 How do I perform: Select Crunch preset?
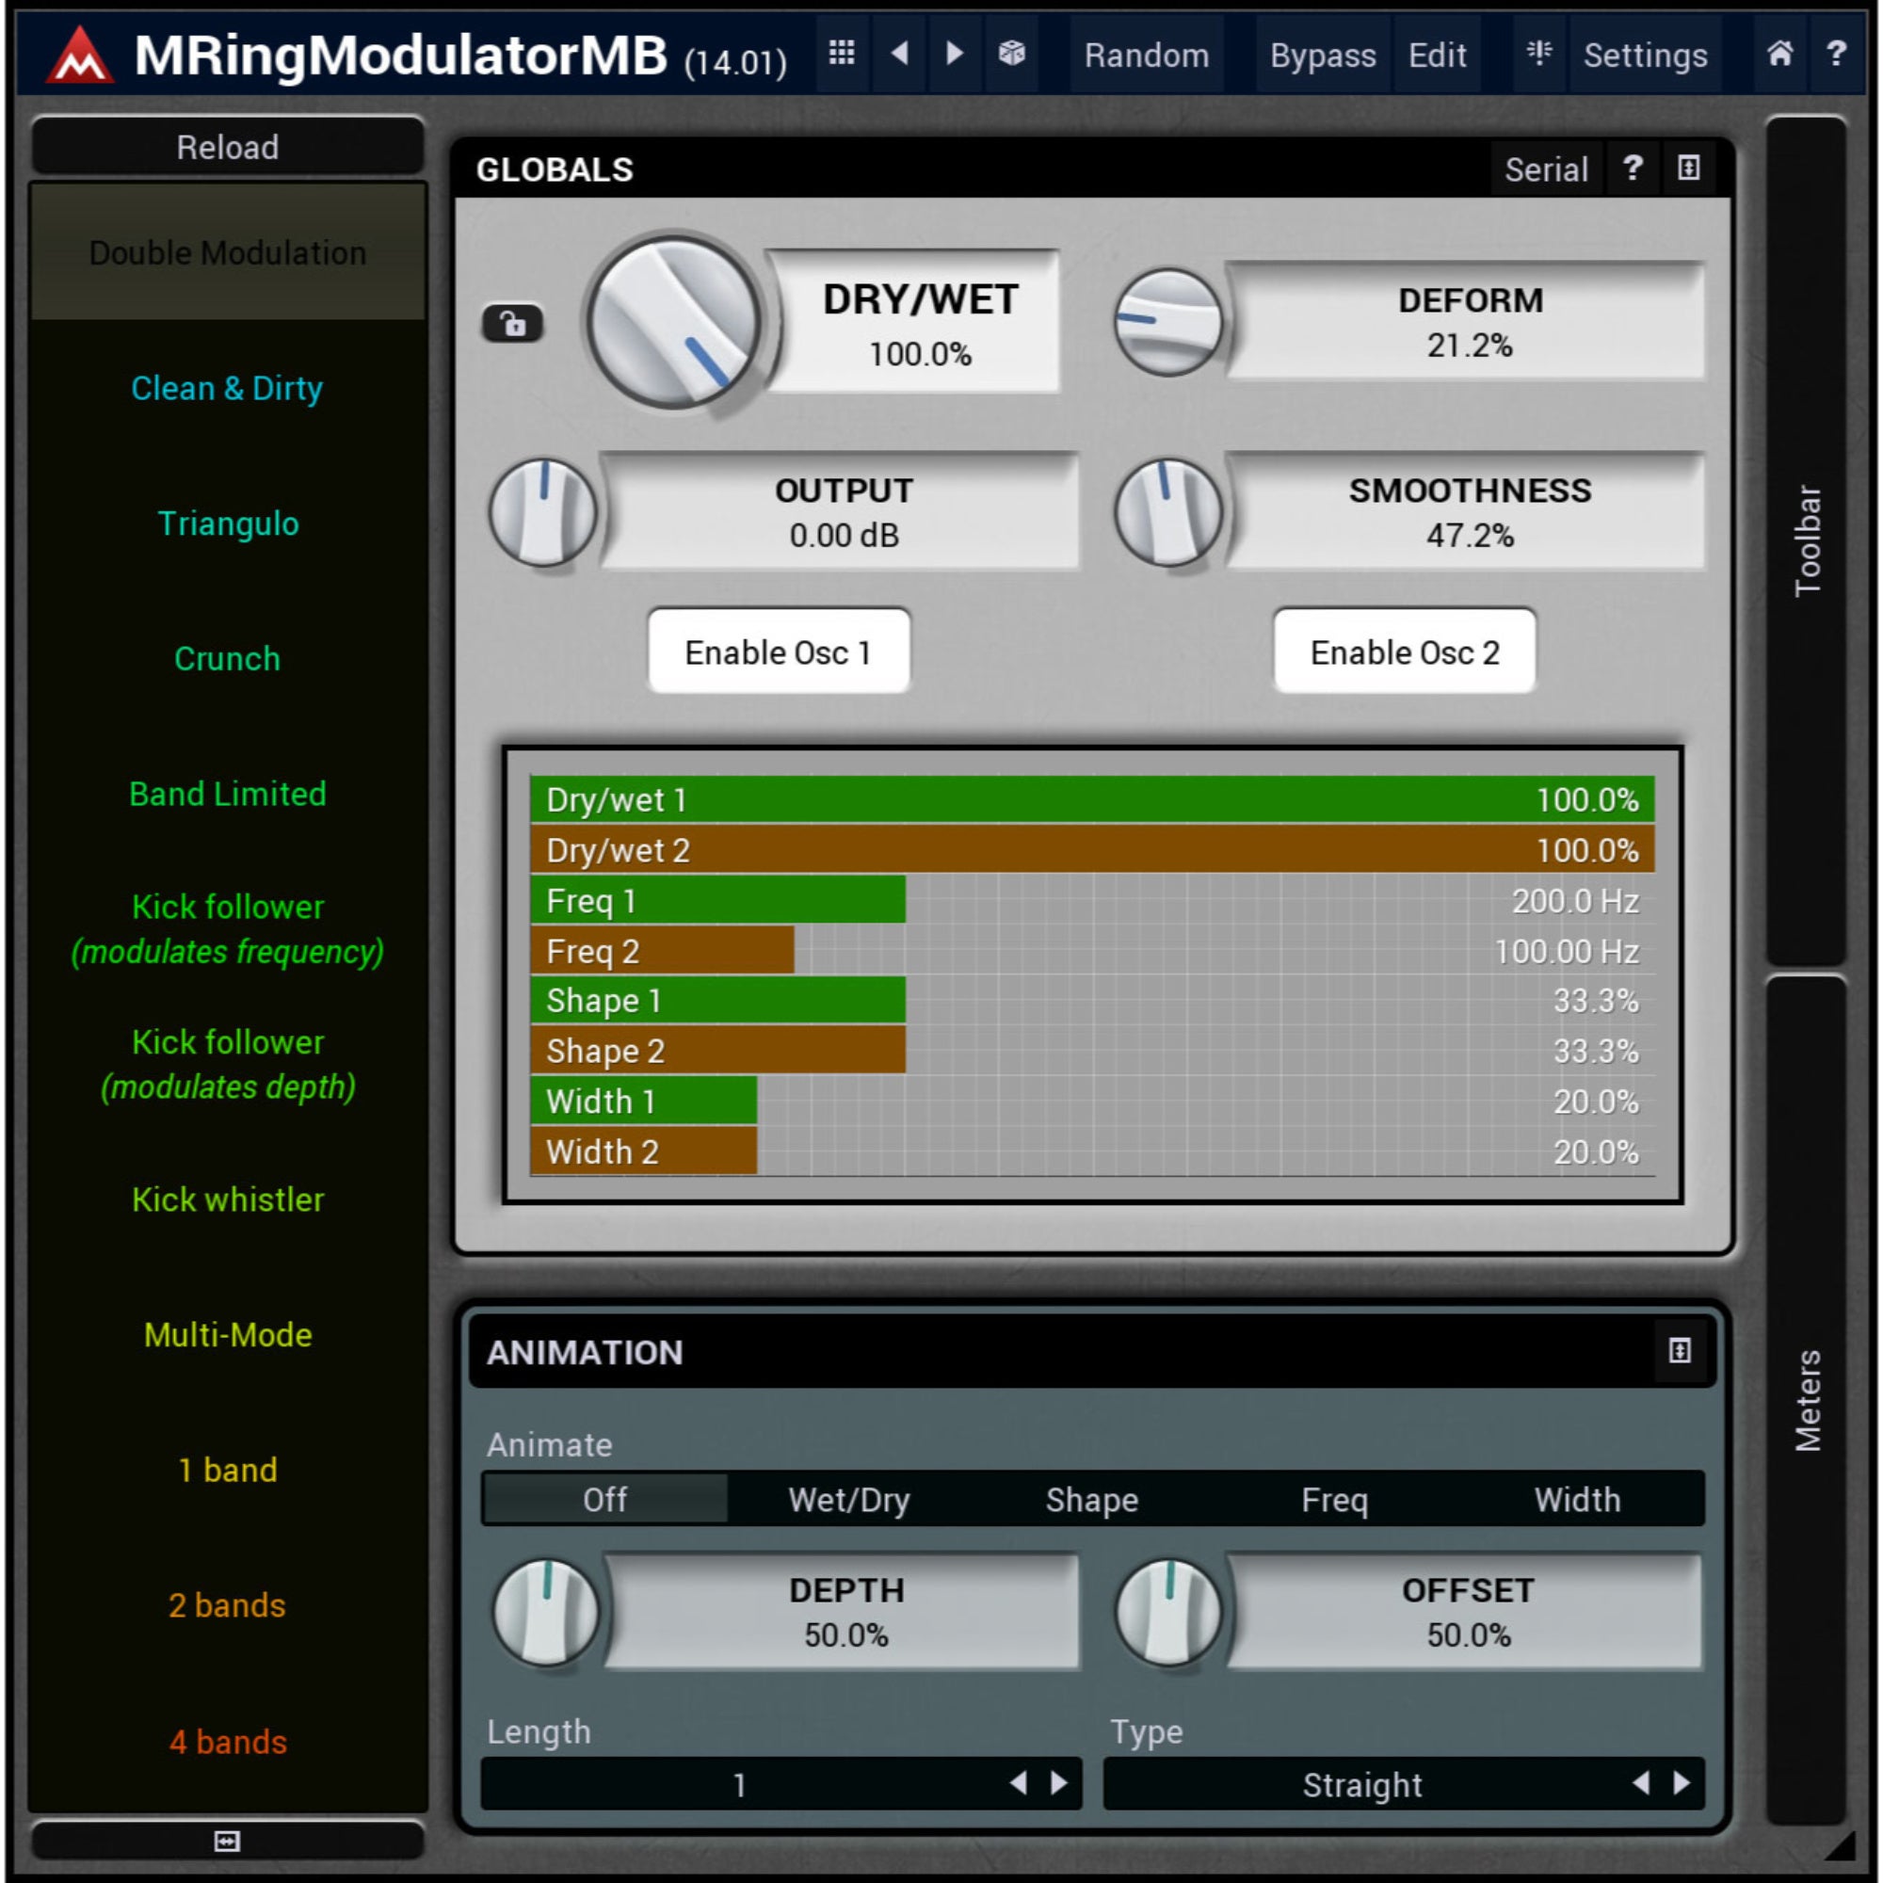pos(228,659)
